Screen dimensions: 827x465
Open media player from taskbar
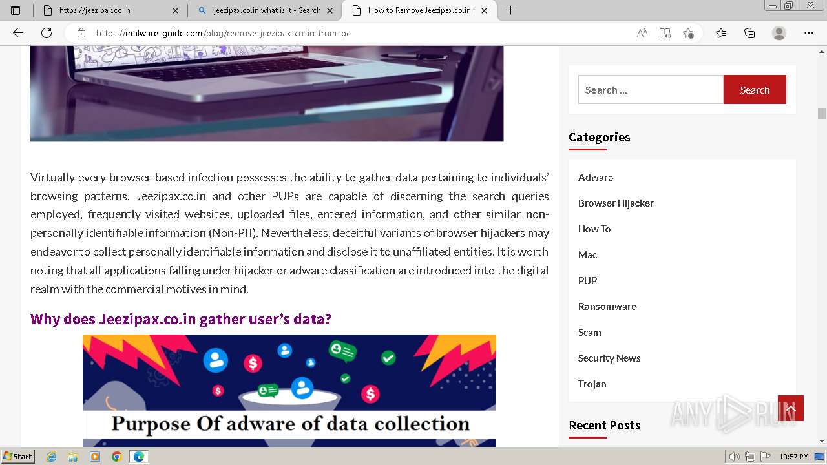coord(95,457)
